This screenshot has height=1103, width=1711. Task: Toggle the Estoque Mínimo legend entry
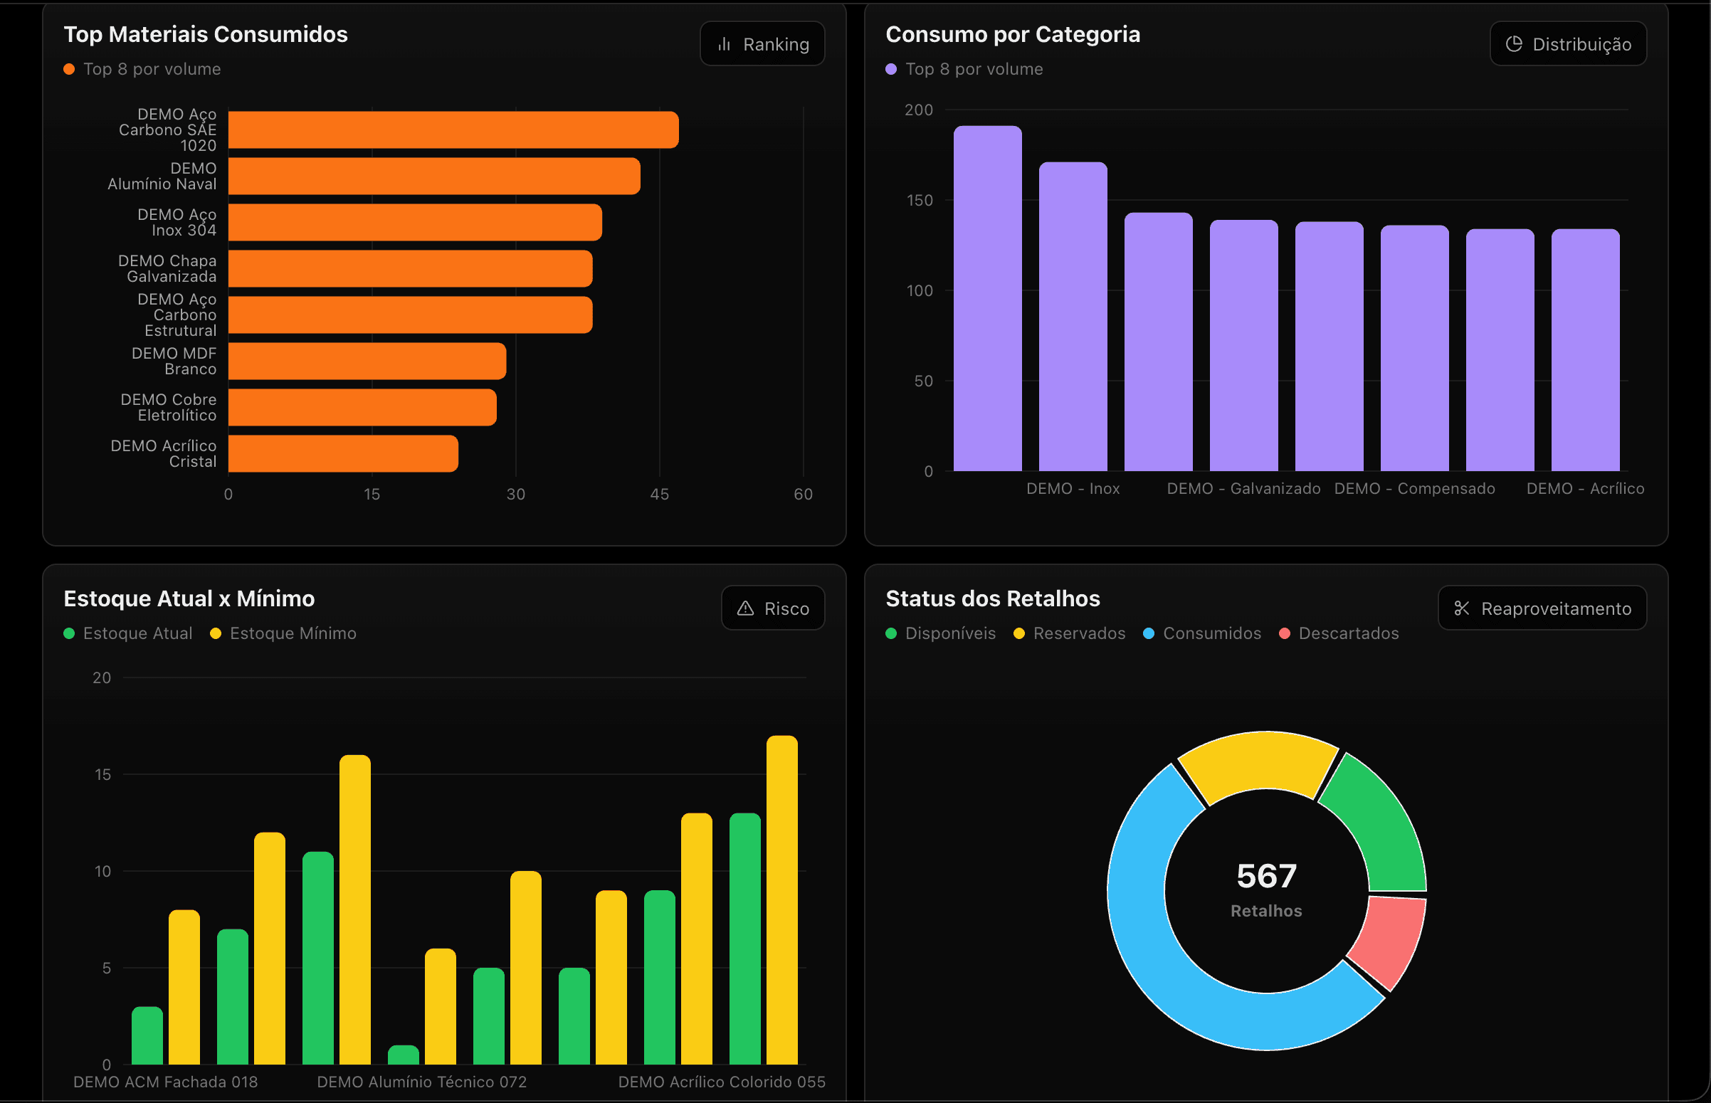283,633
